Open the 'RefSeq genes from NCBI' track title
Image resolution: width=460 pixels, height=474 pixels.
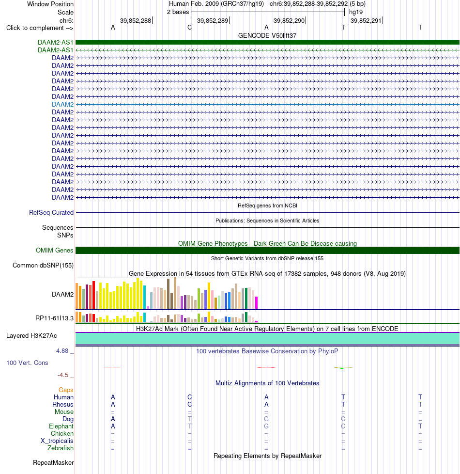point(267,205)
